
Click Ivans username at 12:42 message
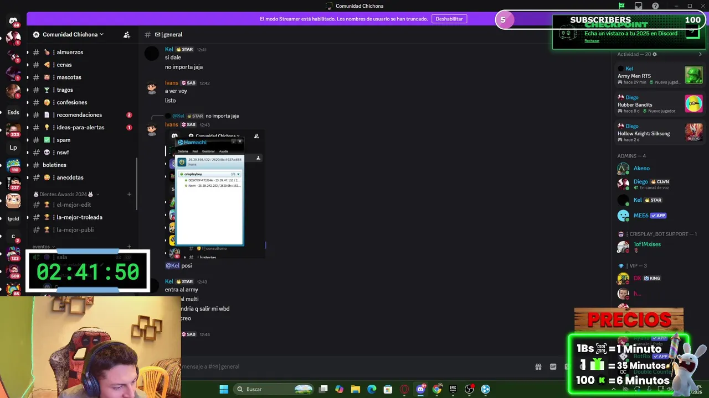[x=171, y=83]
